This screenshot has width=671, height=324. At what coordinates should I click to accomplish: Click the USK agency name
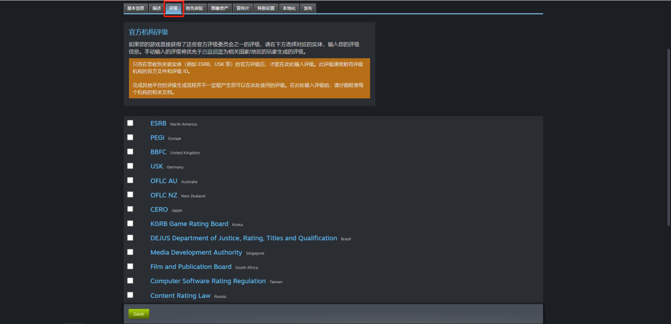157,166
